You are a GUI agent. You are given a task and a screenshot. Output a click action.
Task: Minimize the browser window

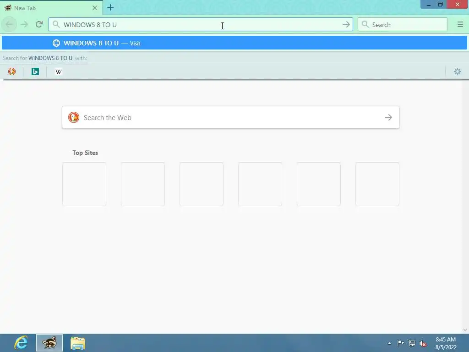click(x=428, y=5)
